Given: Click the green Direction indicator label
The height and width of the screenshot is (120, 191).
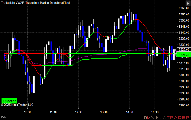Looking at the screenshot, I should [9, 101].
